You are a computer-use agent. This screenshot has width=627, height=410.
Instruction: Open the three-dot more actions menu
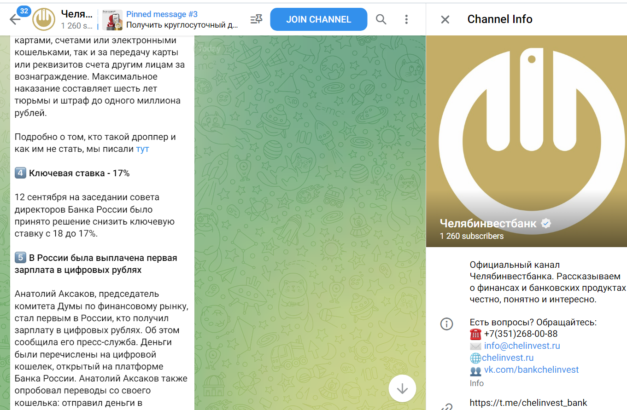pyautogui.click(x=406, y=19)
